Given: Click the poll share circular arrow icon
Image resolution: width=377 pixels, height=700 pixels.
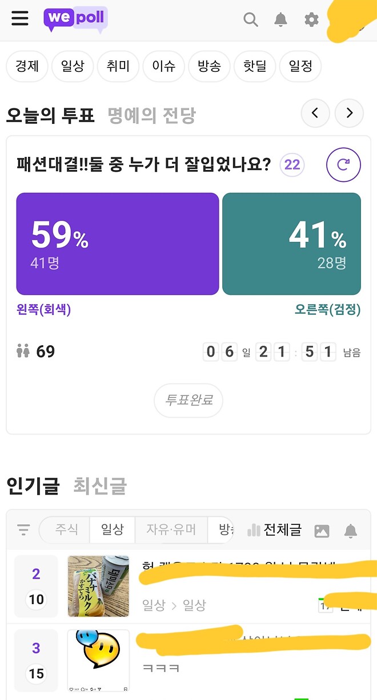Looking at the screenshot, I should pos(343,165).
